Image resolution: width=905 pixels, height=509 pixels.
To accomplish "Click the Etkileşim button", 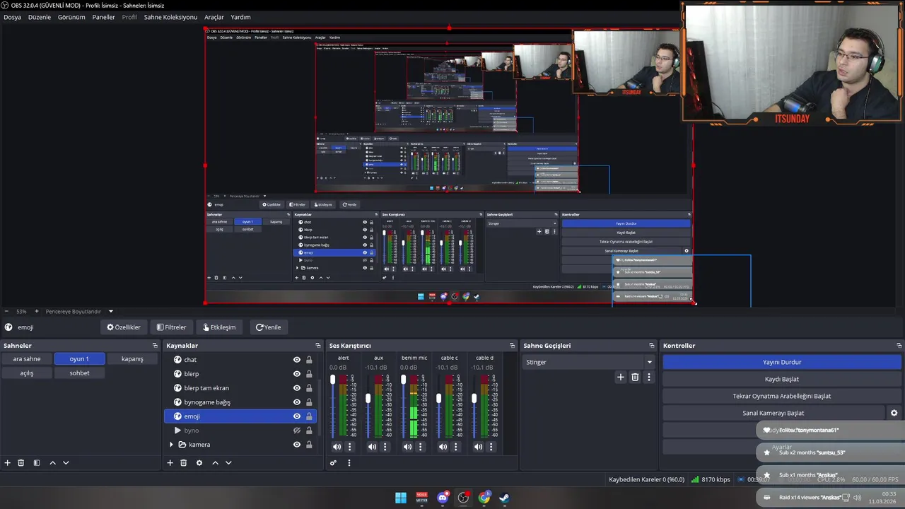I will click(219, 327).
